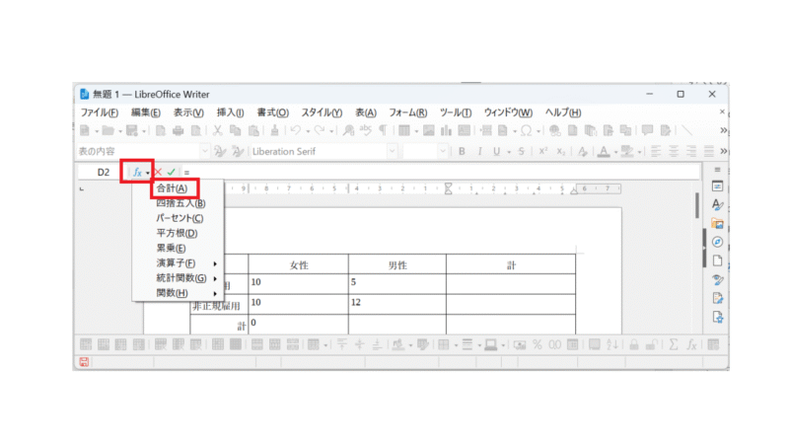The height and width of the screenshot is (444, 789).
Task: Toggle Underline formatting
Action: 497,151
